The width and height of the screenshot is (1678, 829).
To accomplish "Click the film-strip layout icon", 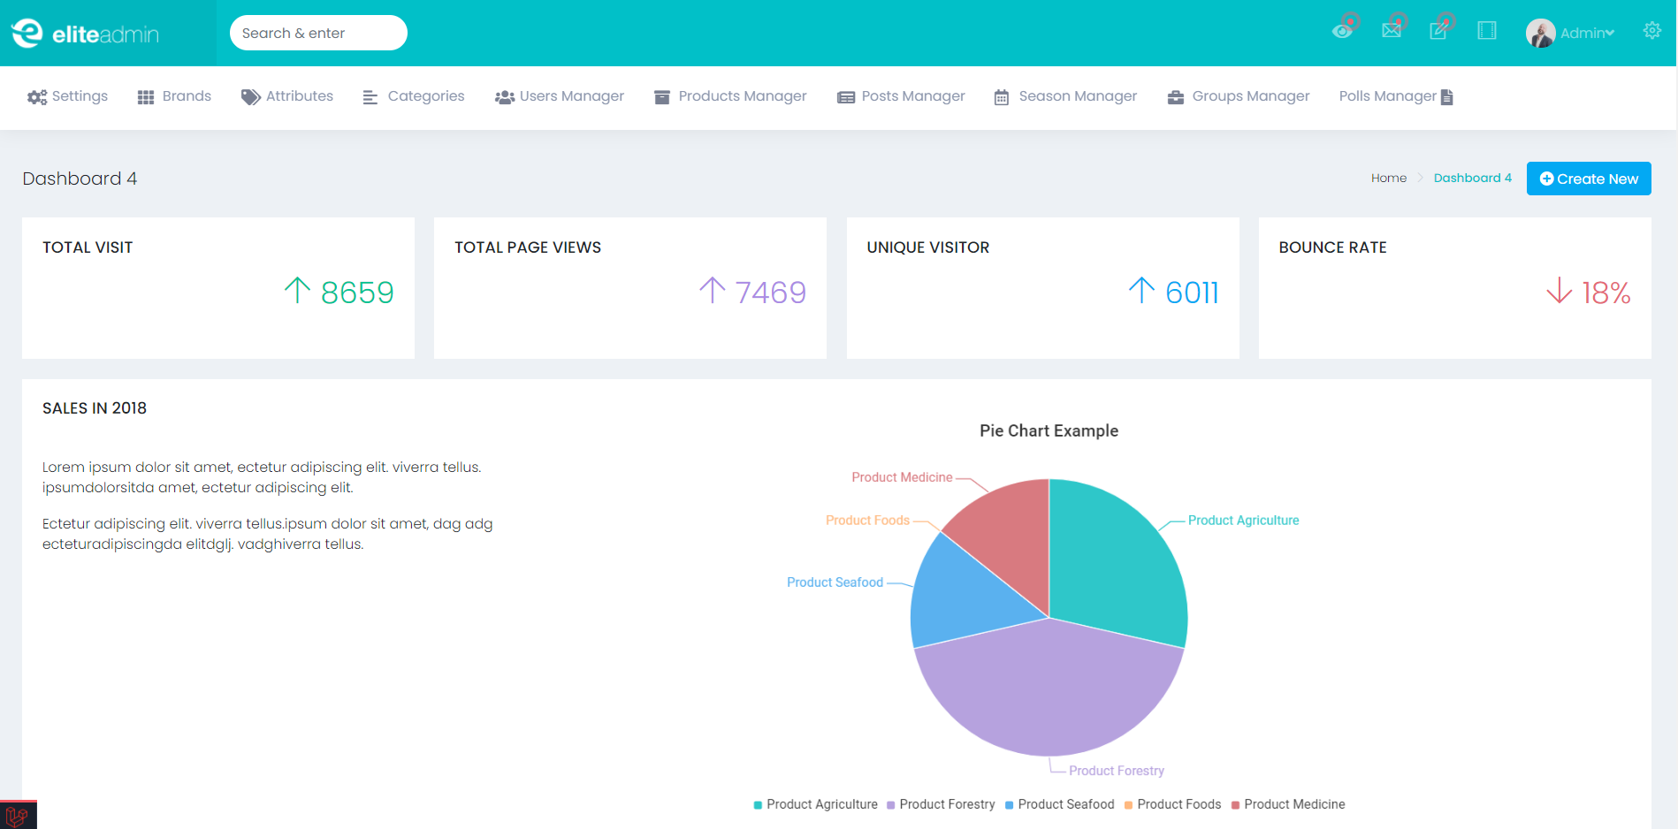I will click(1487, 31).
